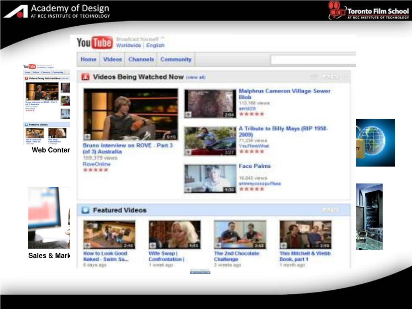
Task: Add 2nd Chocolate Challenge to queue icon
Action: click(x=218, y=245)
